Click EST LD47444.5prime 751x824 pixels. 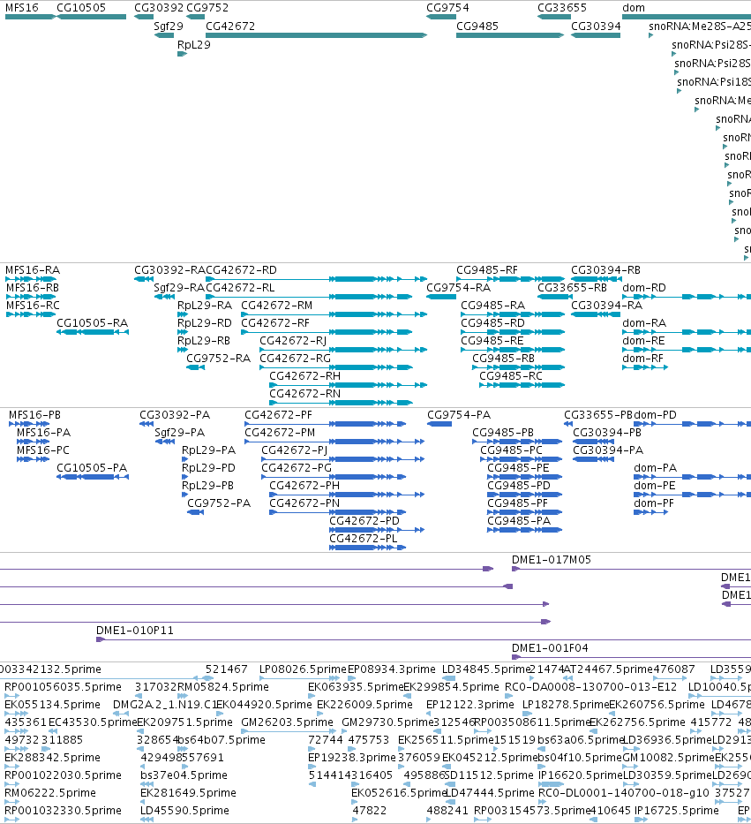[490, 793]
